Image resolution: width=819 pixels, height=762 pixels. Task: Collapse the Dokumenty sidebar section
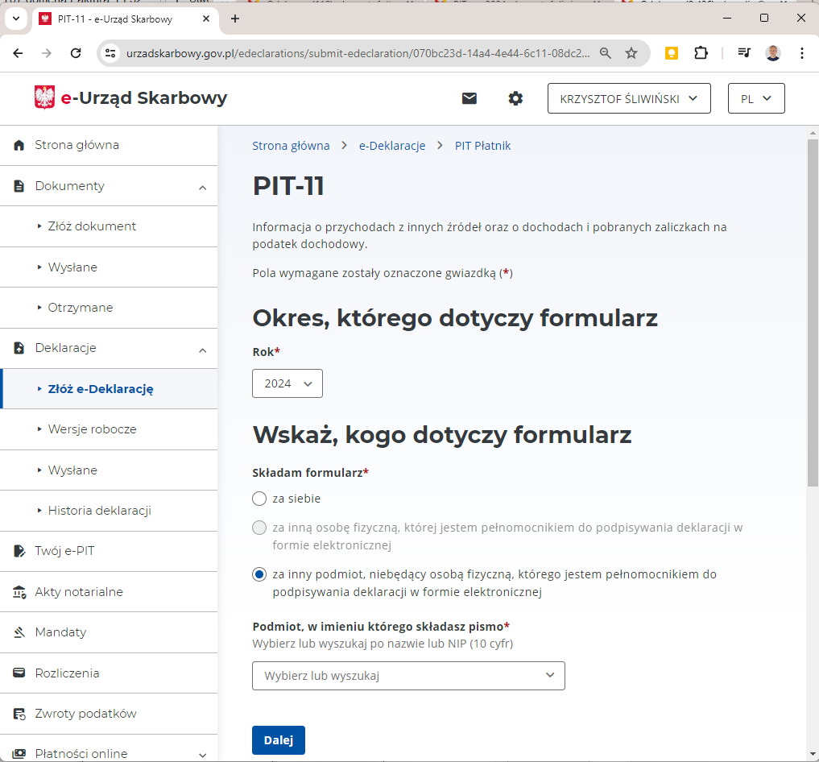click(202, 187)
